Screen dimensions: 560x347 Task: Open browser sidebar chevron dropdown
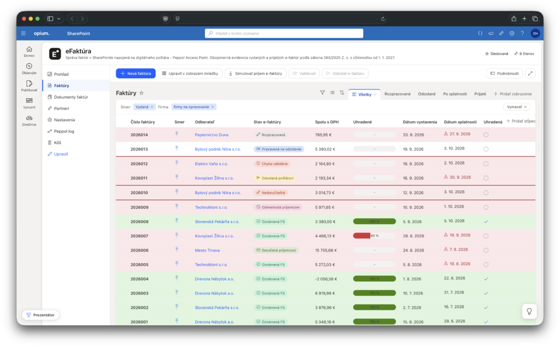(59, 19)
